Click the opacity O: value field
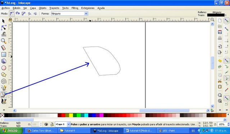 click(35, 124)
